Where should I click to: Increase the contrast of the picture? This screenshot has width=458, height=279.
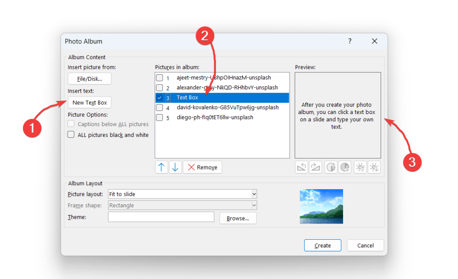click(x=330, y=167)
